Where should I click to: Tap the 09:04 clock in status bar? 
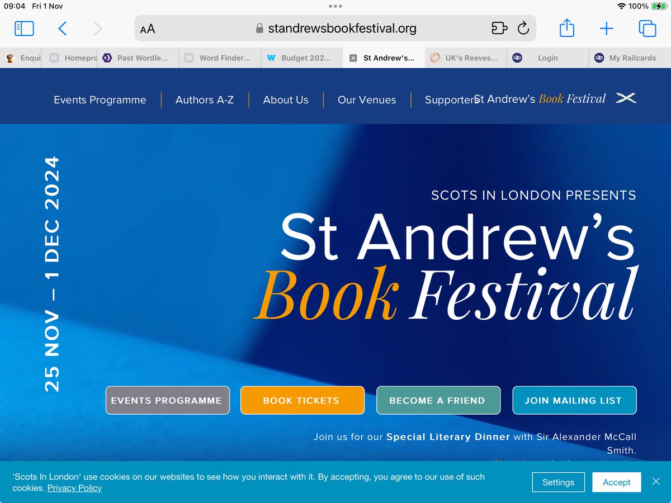pyautogui.click(x=15, y=6)
